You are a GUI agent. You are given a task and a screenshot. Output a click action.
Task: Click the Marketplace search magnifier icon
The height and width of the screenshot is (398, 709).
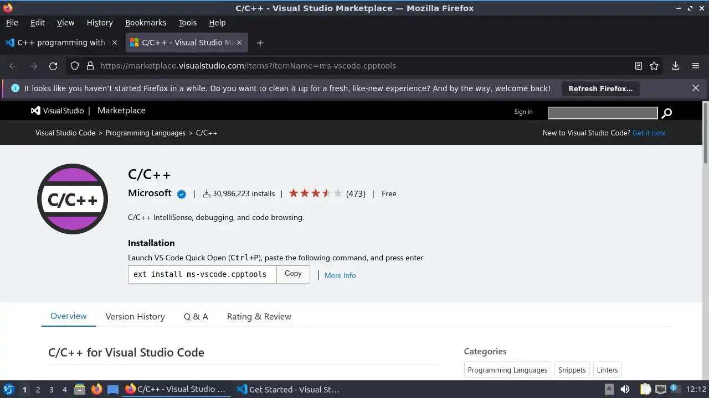pyautogui.click(x=667, y=113)
